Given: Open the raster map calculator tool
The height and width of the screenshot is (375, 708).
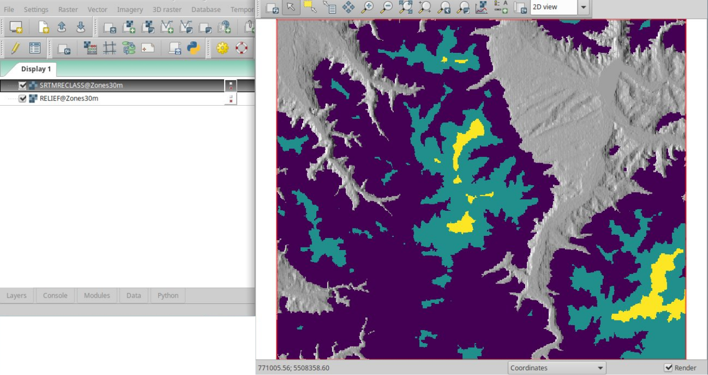Looking at the screenshot, I should point(90,49).
